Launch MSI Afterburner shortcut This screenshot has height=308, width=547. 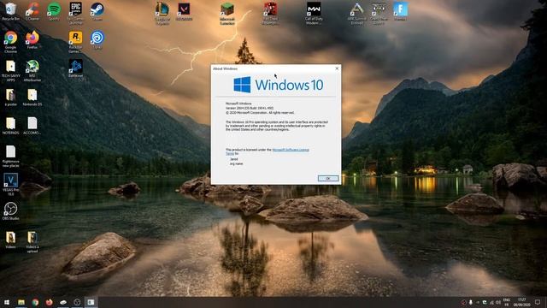(32, 70)
